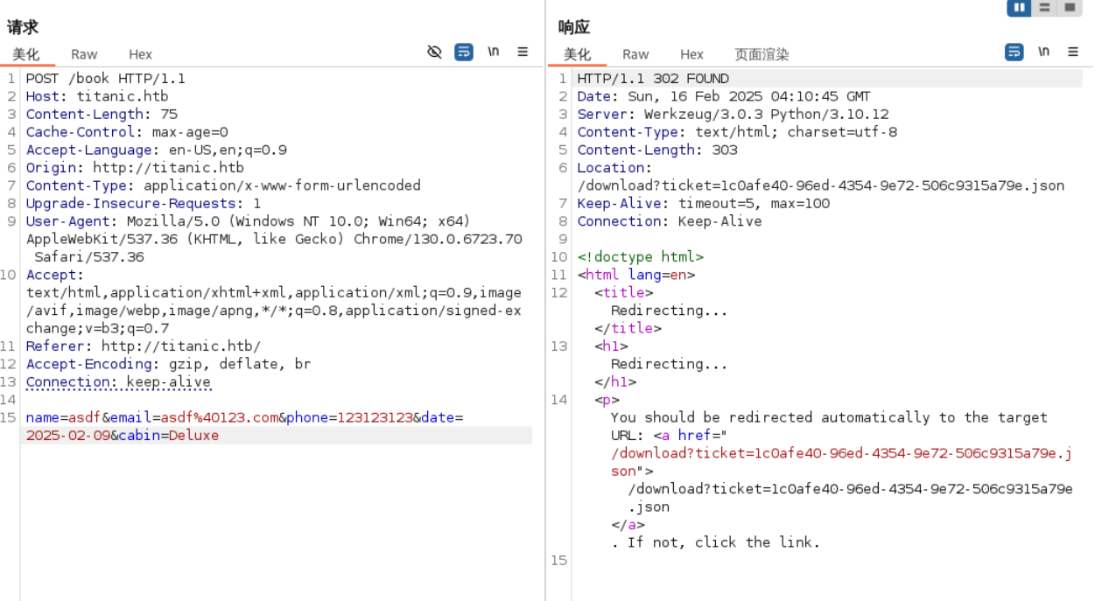Open the 页面渲染 render tab

[762, 54]
